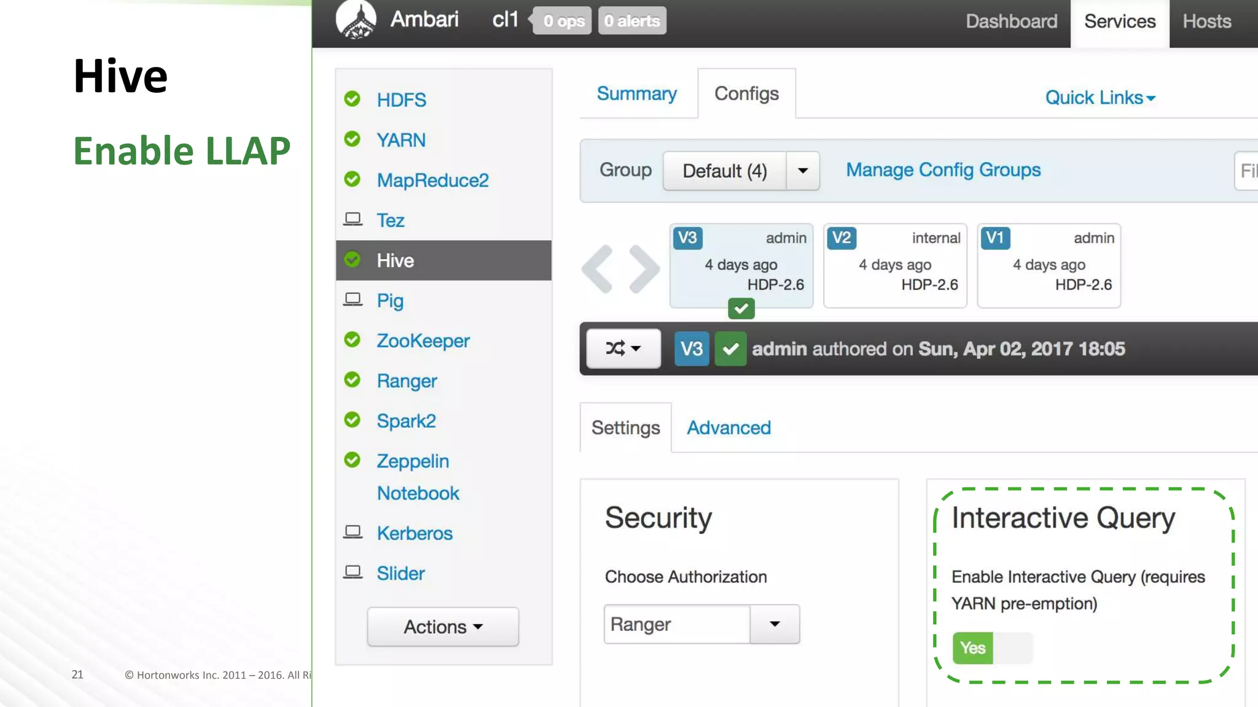Click V2 badge on internal version card
This screenshot has width=1258, height=707.
click(842, 238)
